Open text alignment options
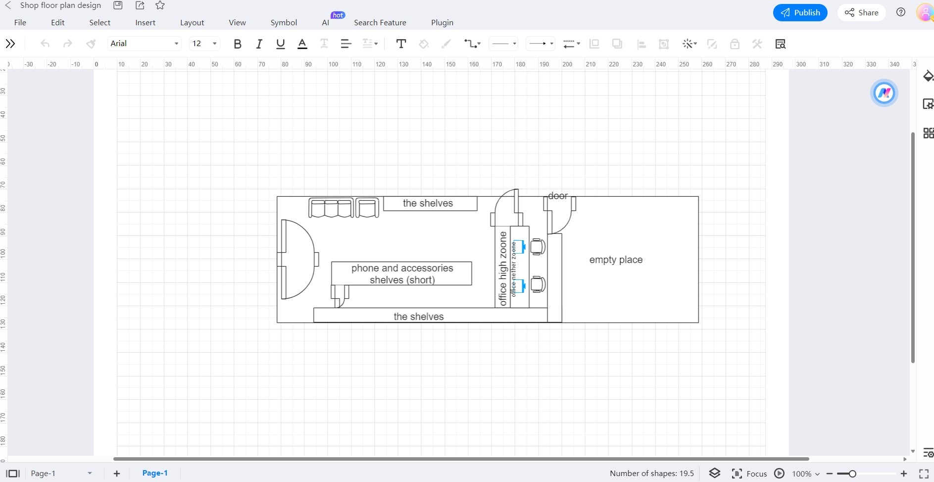Viewport: 934px width, 482px height. pos(346,44)
